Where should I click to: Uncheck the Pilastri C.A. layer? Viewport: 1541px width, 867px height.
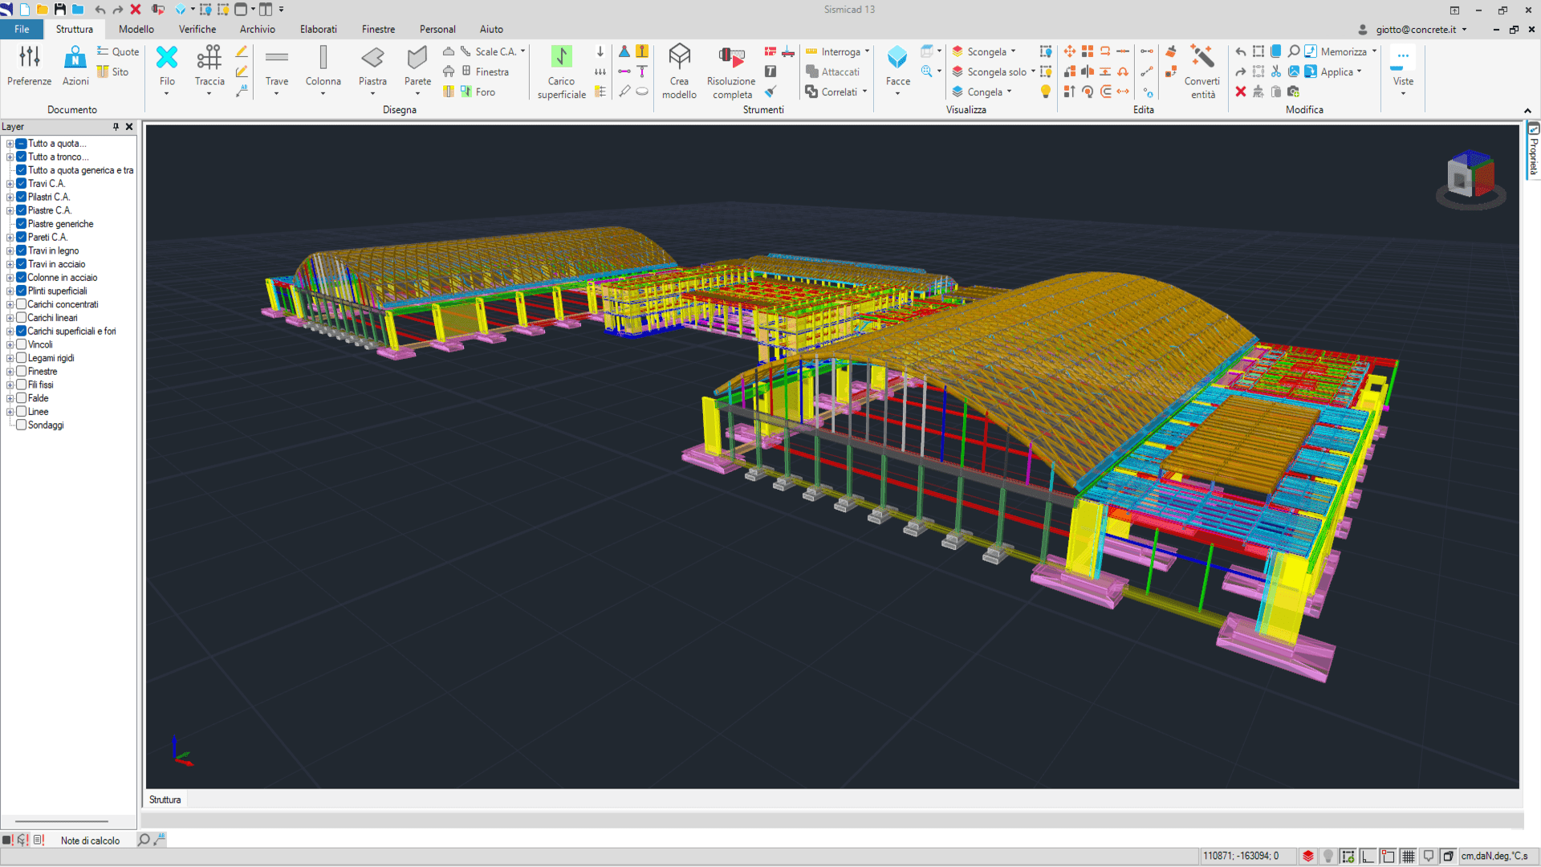[22, 197]
